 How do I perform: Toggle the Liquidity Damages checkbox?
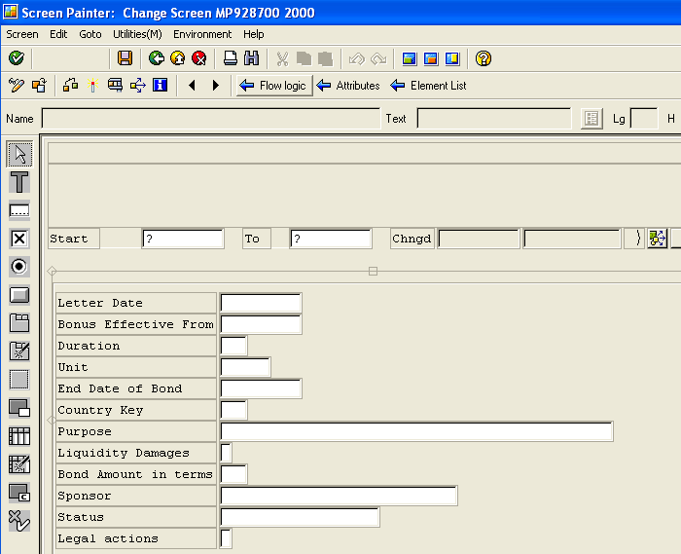(227, 453)
